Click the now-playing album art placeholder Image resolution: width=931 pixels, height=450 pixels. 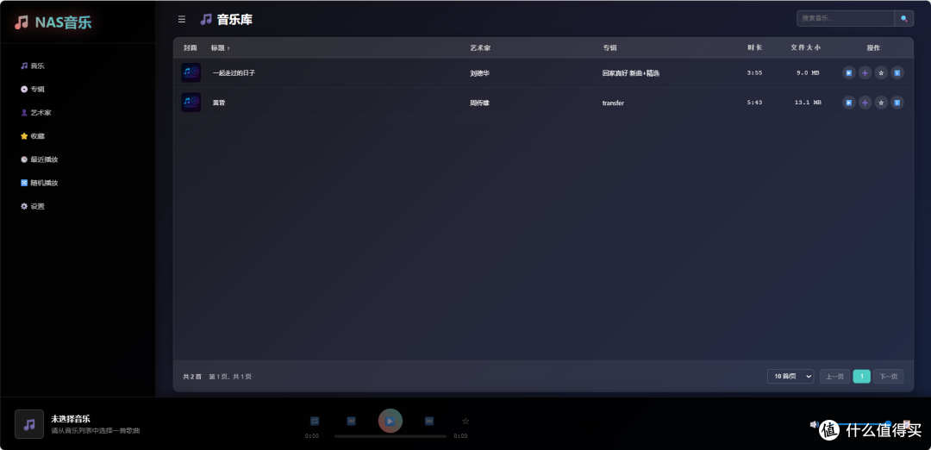[x=29, y=424]
